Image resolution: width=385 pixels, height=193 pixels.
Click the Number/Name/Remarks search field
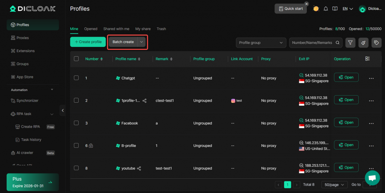click(x=312, y=43)
